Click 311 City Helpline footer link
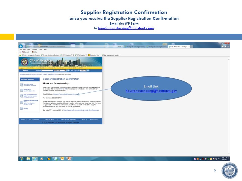 34,120
